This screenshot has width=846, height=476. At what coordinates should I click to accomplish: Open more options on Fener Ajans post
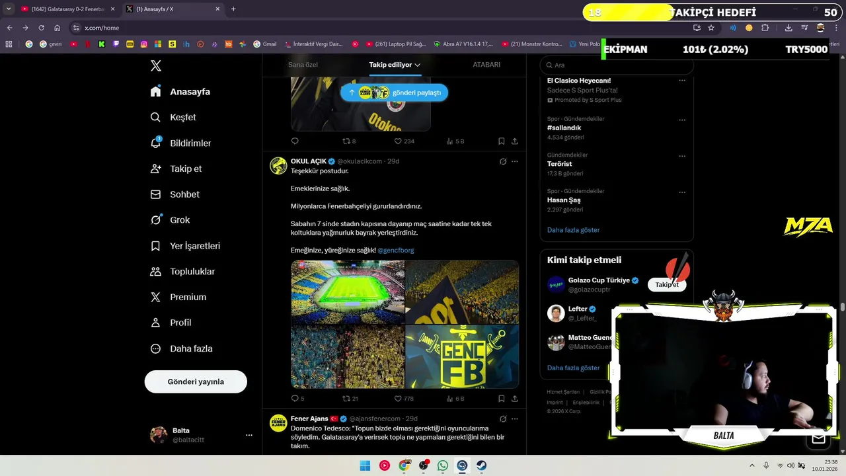coord(515,418)
